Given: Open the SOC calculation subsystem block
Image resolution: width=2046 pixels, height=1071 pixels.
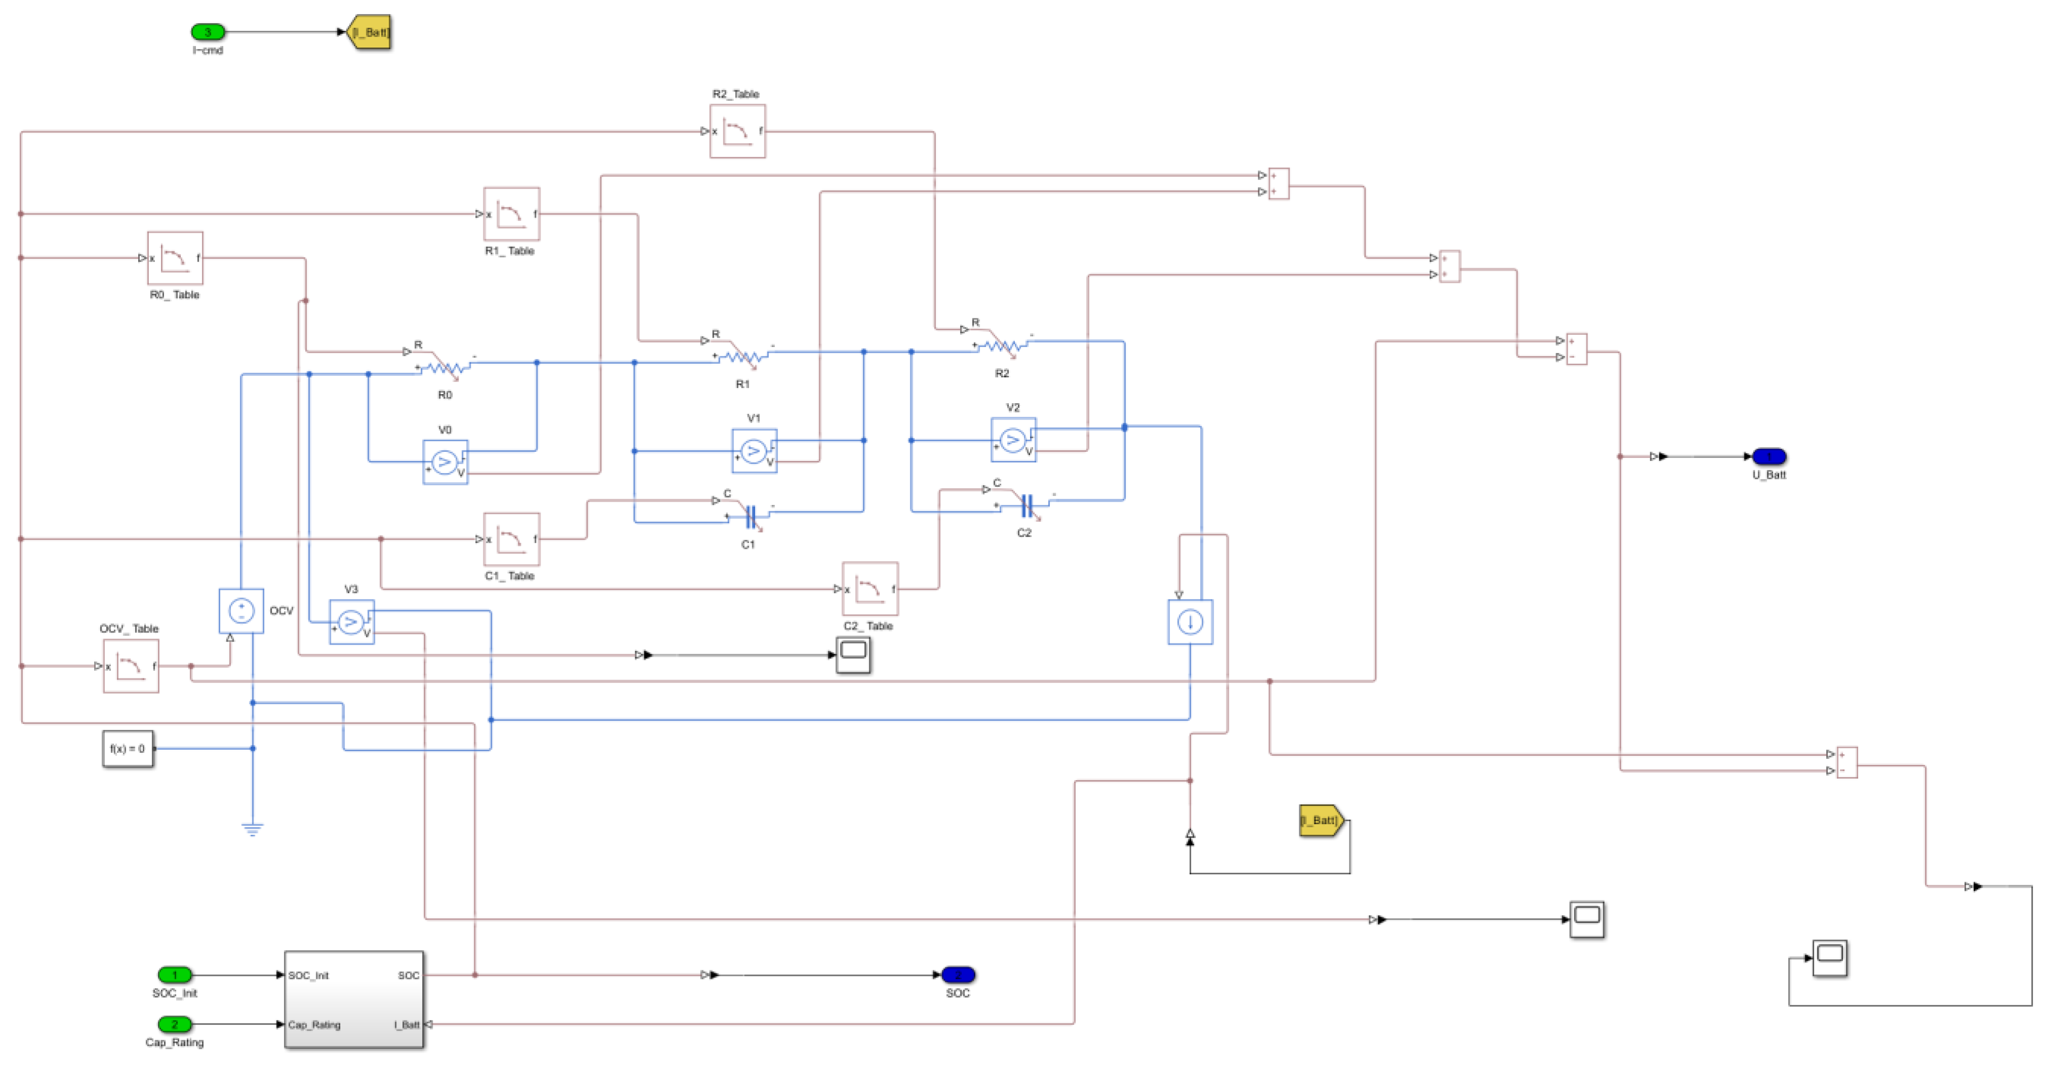Looking at the screenshot, I should point(353,1000).
